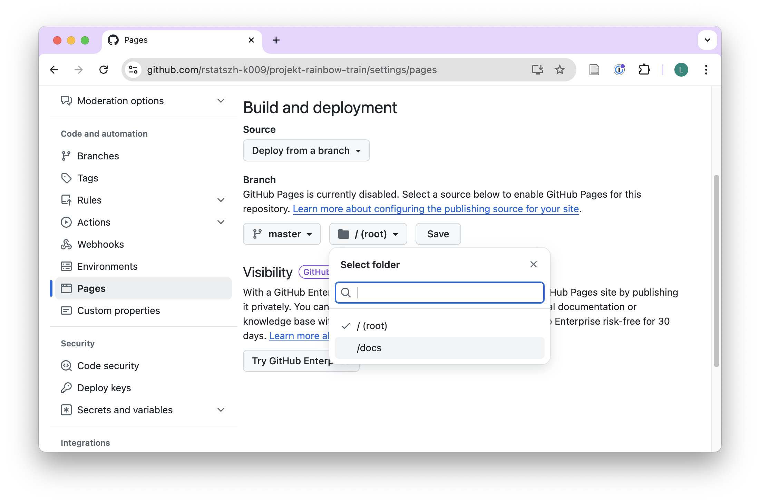Open the Extensions puzzle icon
The width and height of the screenshot is (760, 503).
point(644,70)
